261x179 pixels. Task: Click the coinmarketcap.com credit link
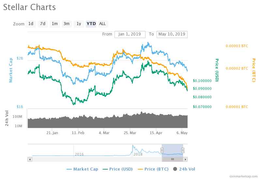[x=243, y=176]
